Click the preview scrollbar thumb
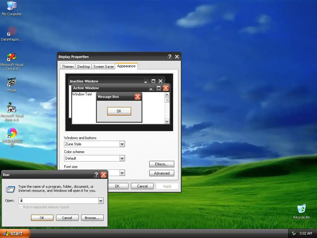 click(x=167, y=100)
